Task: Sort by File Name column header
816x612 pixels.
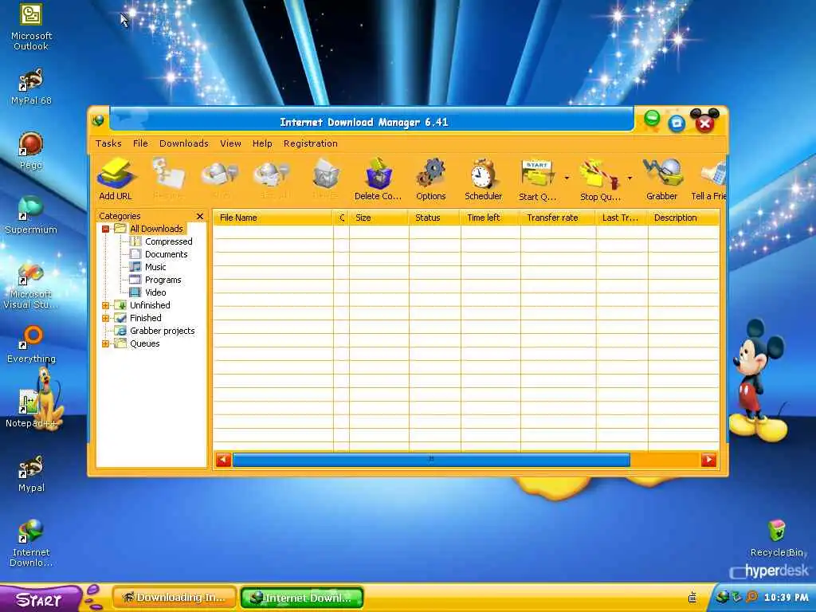Action: [273, 218]
